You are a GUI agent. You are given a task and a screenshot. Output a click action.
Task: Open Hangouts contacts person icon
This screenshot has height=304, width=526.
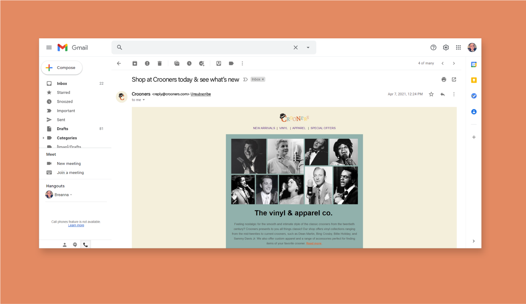click(x=65, y=245)
